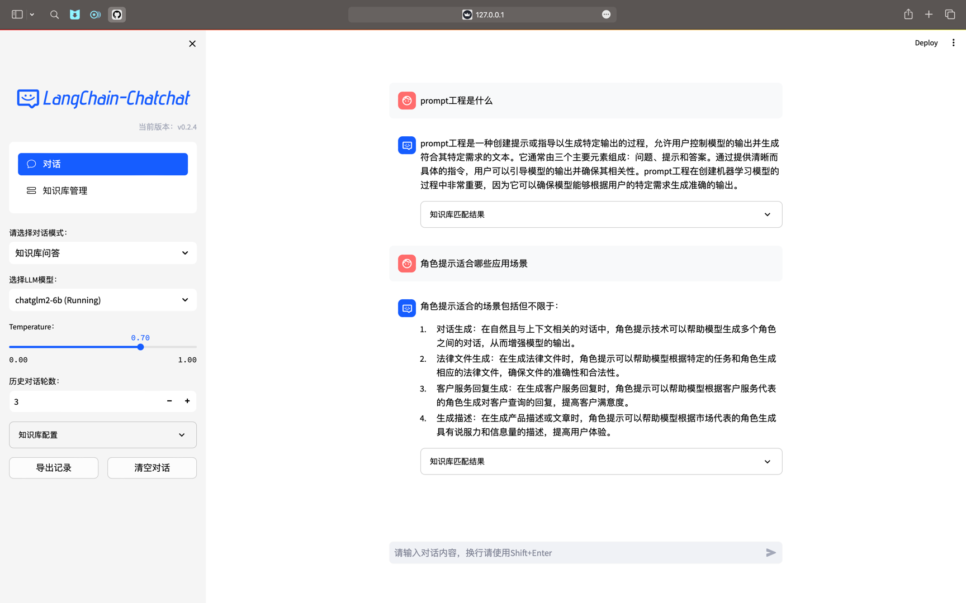Open the Streamlit three-dot main menu

953,43
